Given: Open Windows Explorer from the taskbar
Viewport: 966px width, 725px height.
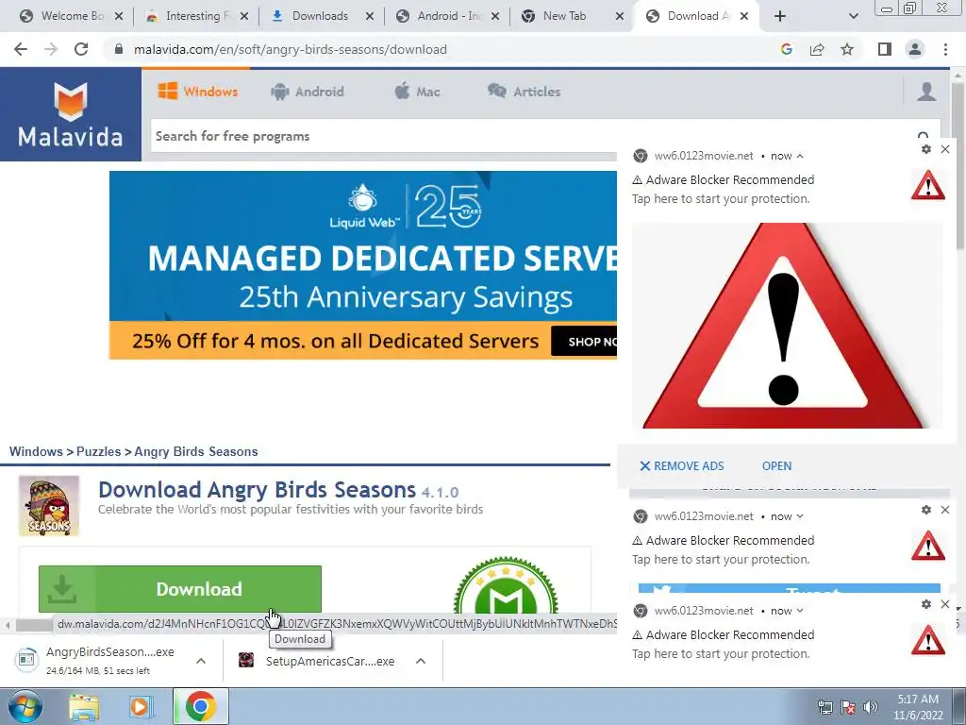Looking at the screenshot, I should click(84, 706).
